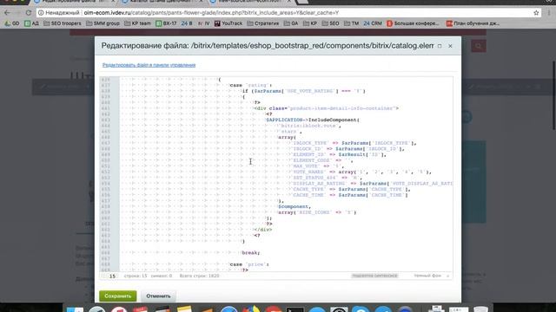
Task: Click the Отменить button
Action: pos(158,296)
